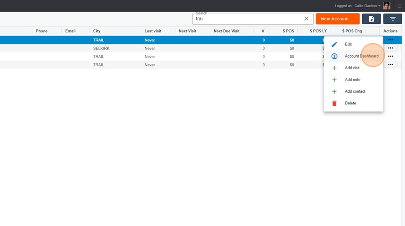Click the user avatar picture
This screenshot has width=405, height=226.
click(387, 6)
